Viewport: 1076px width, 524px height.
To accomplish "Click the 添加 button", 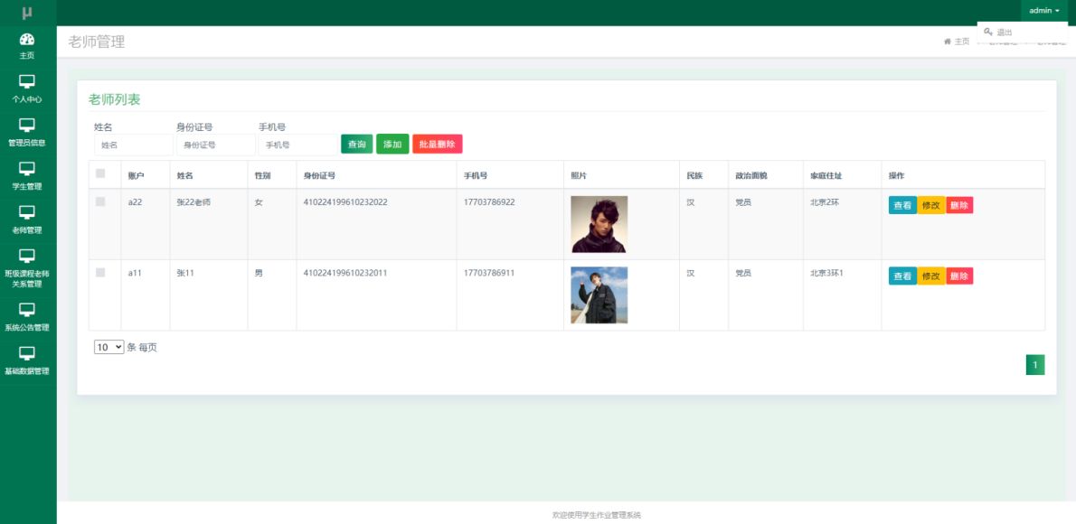I will coord(392,144).
